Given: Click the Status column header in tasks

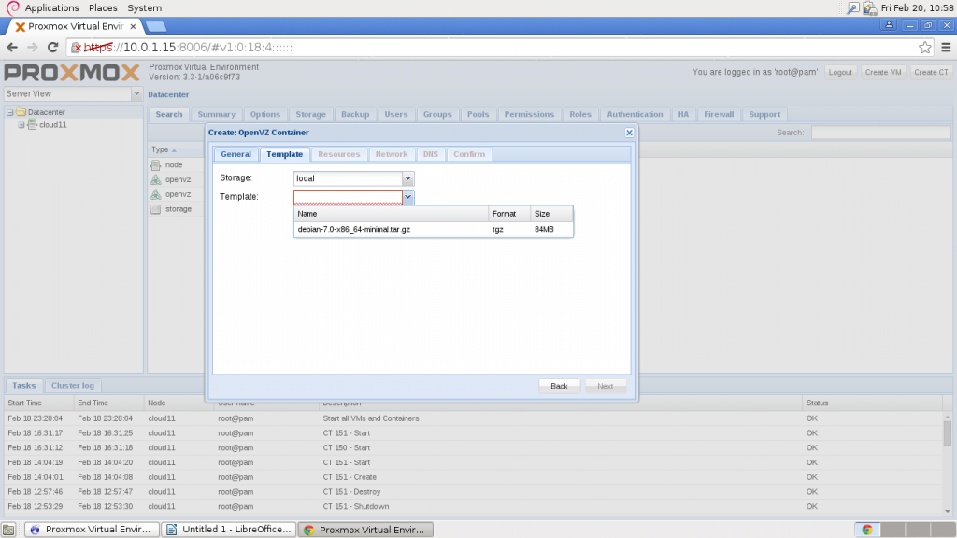Looking at the screenshot, I should click(x=873, y=403).
